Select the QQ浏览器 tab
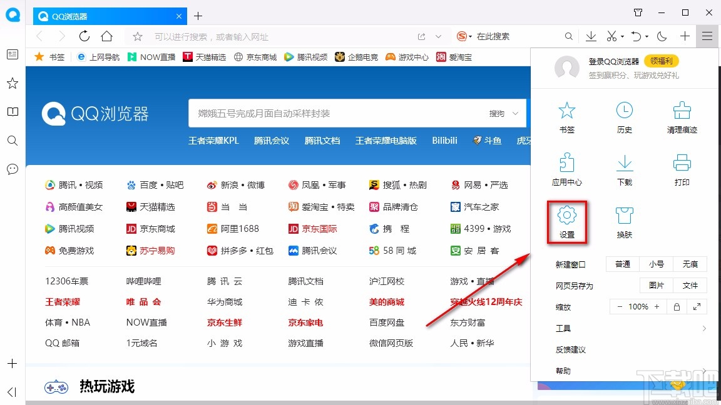Image resolution: width=721 pixels, height=405 pixels. tap(110, 16)
